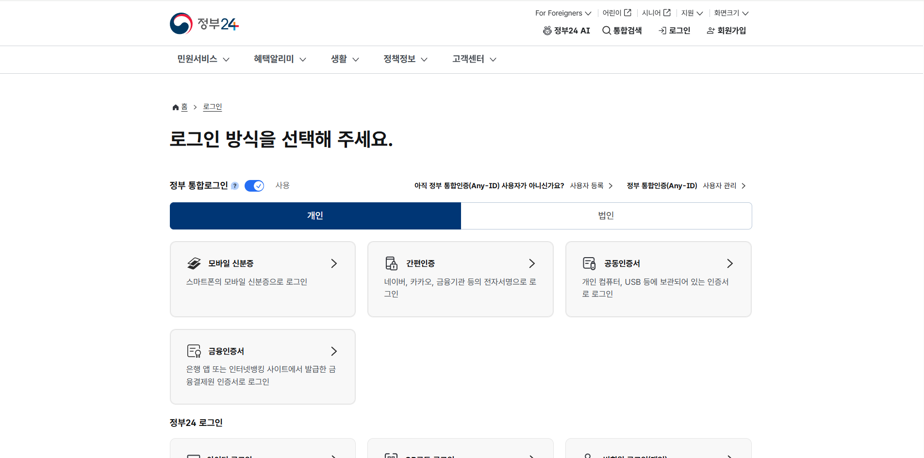Image resolution: width=924 pixels, height=458 pixels.
Task: Open the 고객센터 menu
Action: [475, 59]
